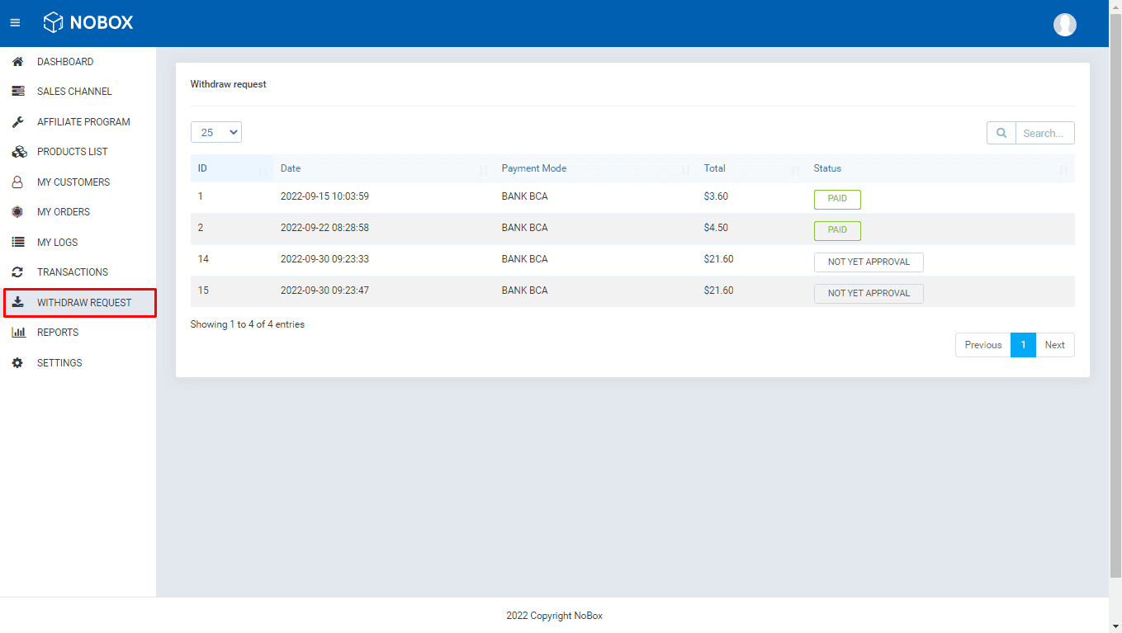Select the My Customers person icon
Screen dimensions: 1122x633
17,182
